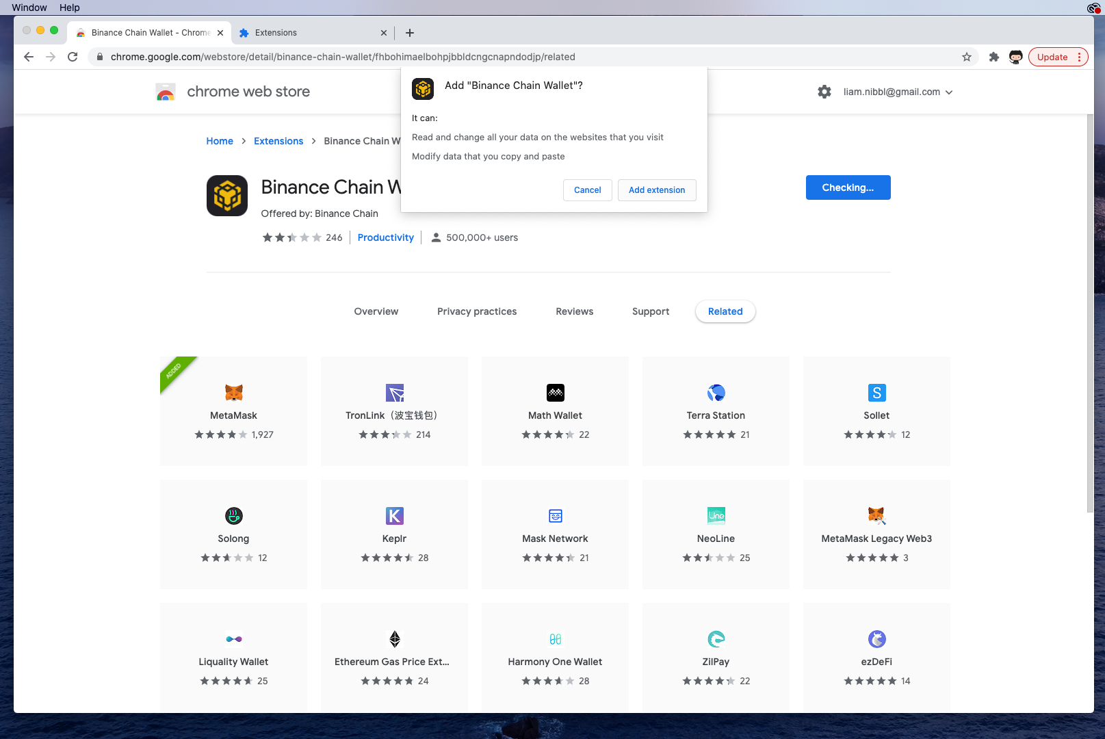
Task: Click the Chrome Web Store rainbow logo
Action: tap(166, 92)
